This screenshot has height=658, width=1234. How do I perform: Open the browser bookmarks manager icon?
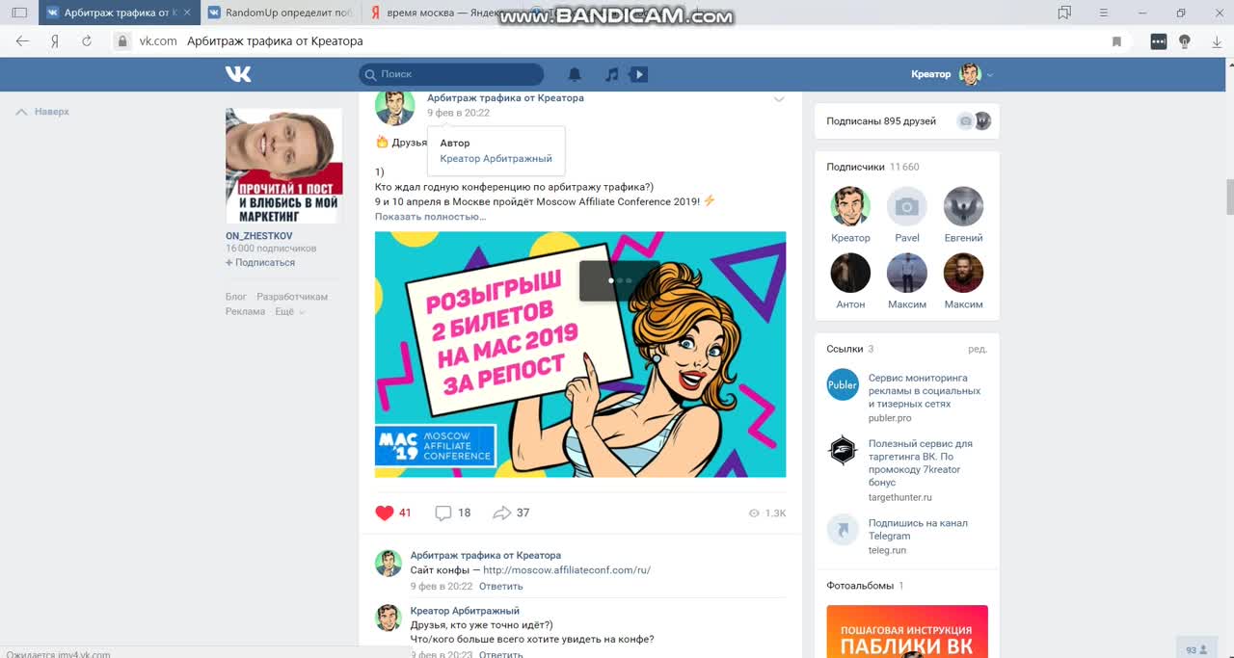click(x=1064, y=13)
